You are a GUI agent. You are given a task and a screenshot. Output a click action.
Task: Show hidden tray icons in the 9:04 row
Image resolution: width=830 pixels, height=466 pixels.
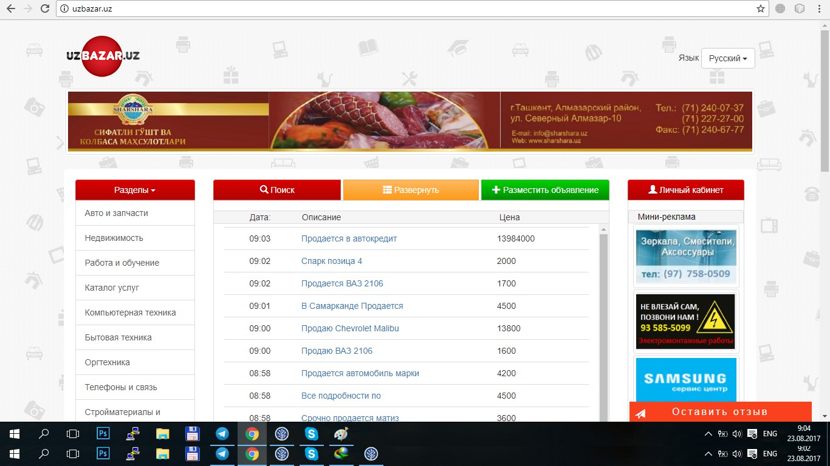point(708,434)
